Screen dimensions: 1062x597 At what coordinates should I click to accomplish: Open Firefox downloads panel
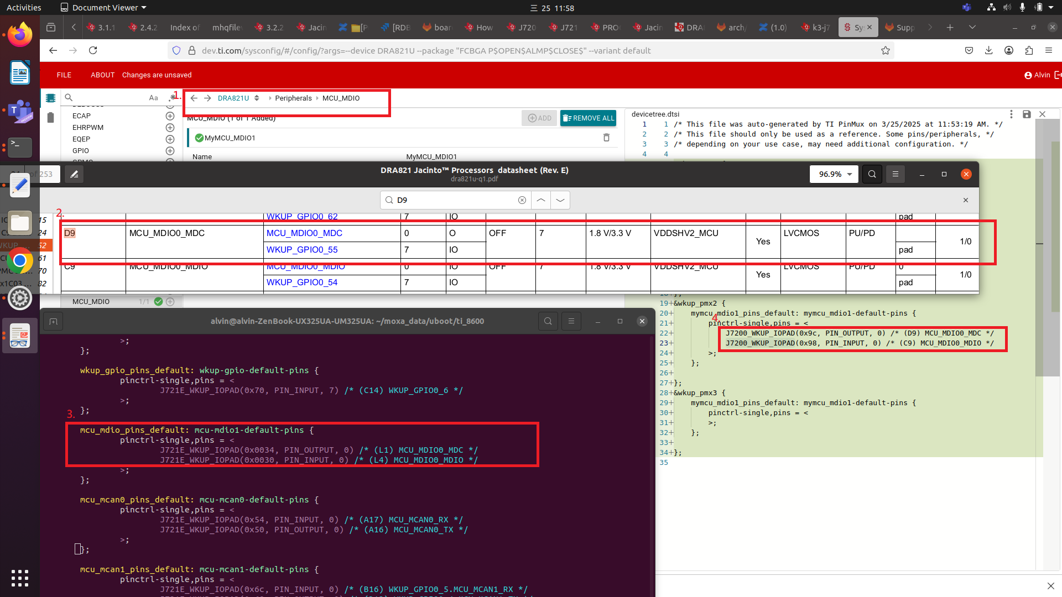988,50
